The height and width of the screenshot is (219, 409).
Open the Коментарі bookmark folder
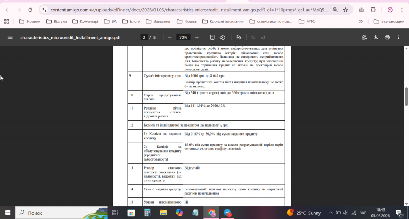(x=85, y=21)
